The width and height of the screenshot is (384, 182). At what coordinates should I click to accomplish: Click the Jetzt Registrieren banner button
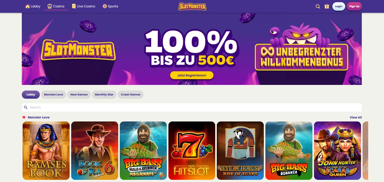point(192,75)
